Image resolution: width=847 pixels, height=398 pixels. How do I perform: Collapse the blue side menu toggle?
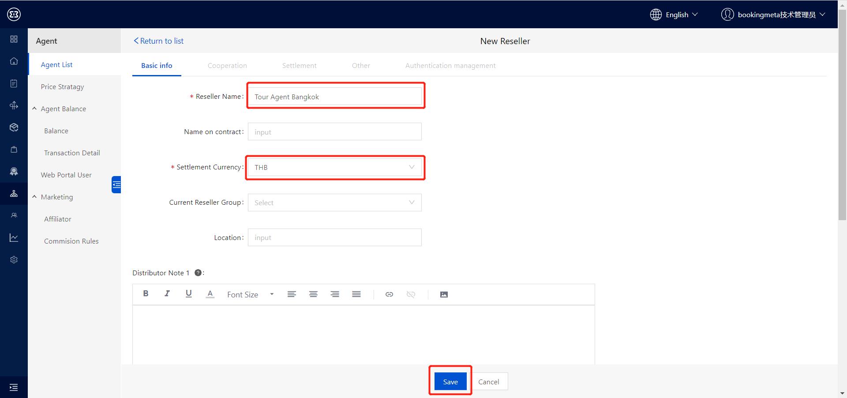pyautogui.click(x=116, y=184)
